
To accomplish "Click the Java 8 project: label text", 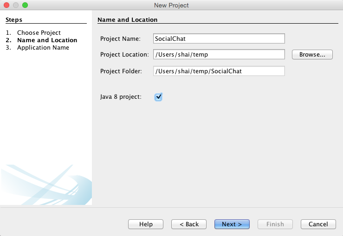I will tap(121, 97).
